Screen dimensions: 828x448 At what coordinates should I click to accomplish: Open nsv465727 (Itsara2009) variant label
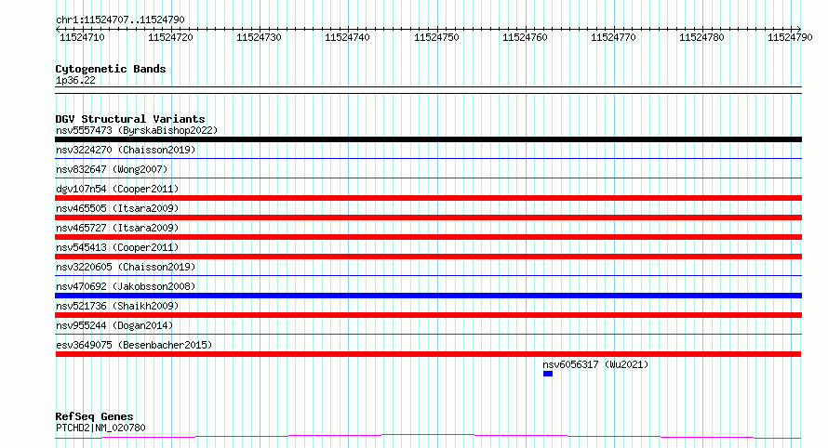[x=117, y=228]
